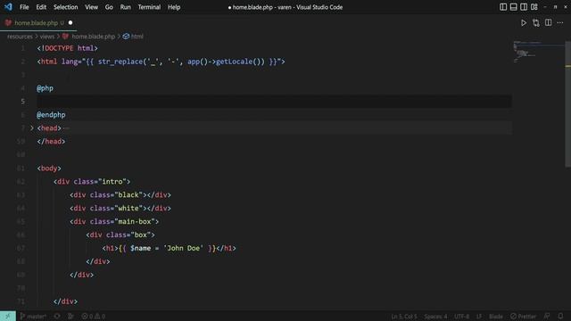Viewport: 571px width, 321px height.
Task: Click the 'home.blade.php' breadcrumb
Action: 93,37
